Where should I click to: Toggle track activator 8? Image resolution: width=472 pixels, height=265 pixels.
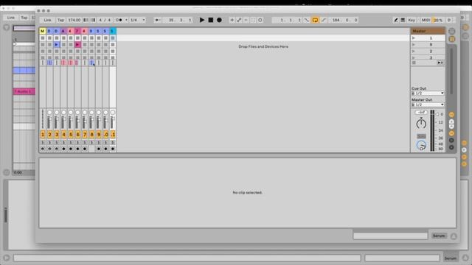pyautogui.click(x=91, y=135)
